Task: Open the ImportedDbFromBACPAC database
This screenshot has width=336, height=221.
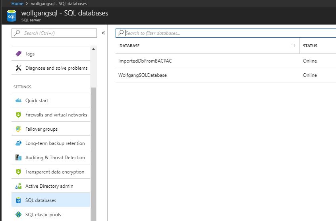Action: [145, 61]
